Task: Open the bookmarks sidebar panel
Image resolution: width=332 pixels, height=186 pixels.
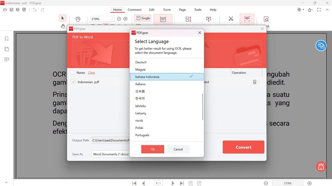Action: tap(7, 39)
